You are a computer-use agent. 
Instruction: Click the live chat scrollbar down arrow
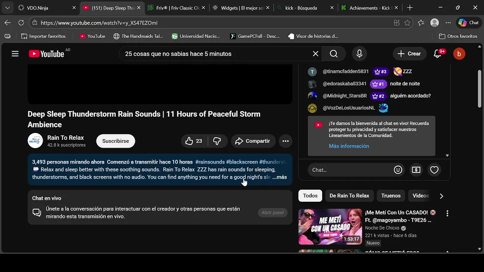click(x=447, y=155)
